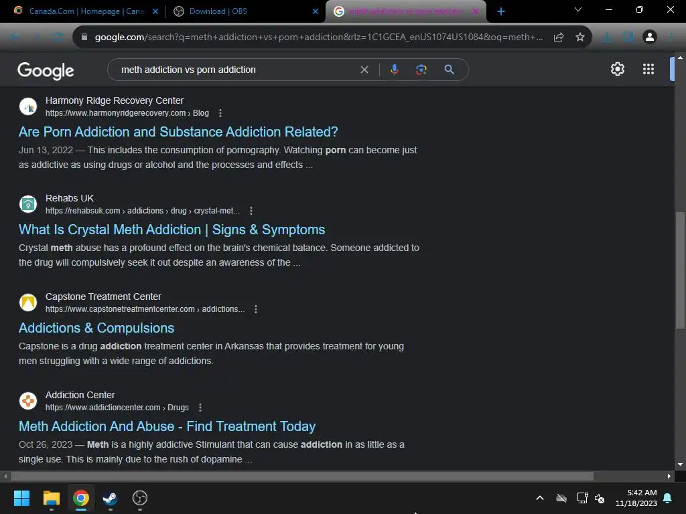Click the 'Rehabs UK' site name
The width and height of the screenshot is (686, 514).
coord(70,198)
